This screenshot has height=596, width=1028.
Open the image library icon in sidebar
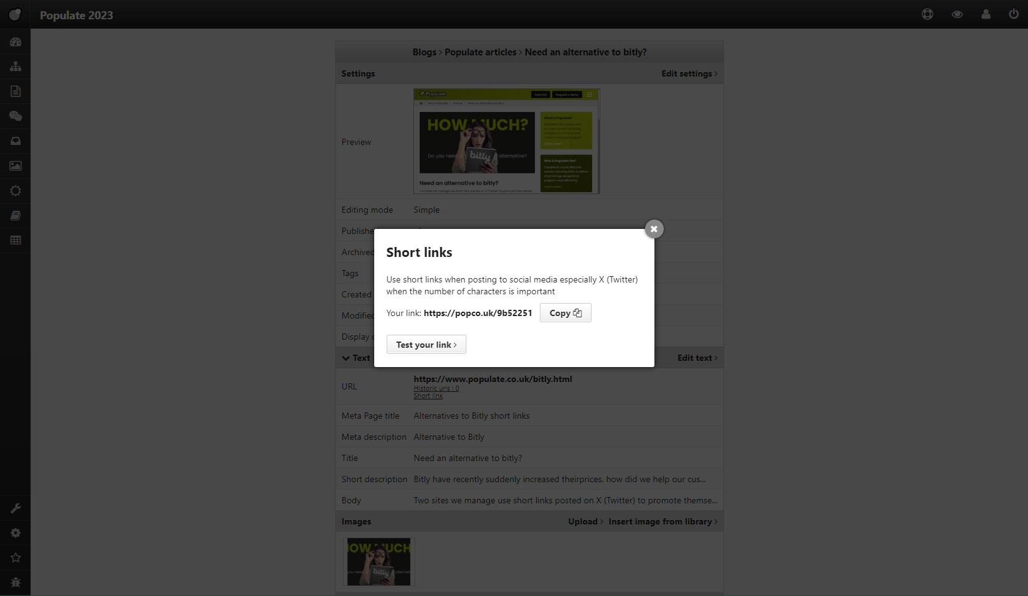(x=16, y=166)
